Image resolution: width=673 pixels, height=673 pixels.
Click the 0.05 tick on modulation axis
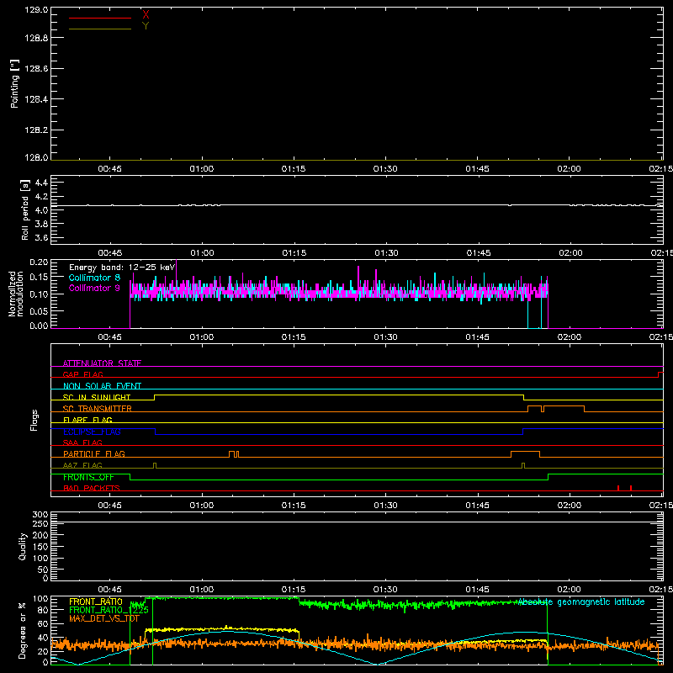[x=39, y=310]
